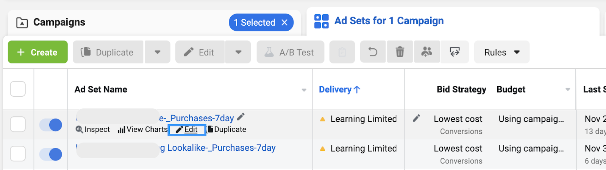Click the audience people icon

click(427, 52)
